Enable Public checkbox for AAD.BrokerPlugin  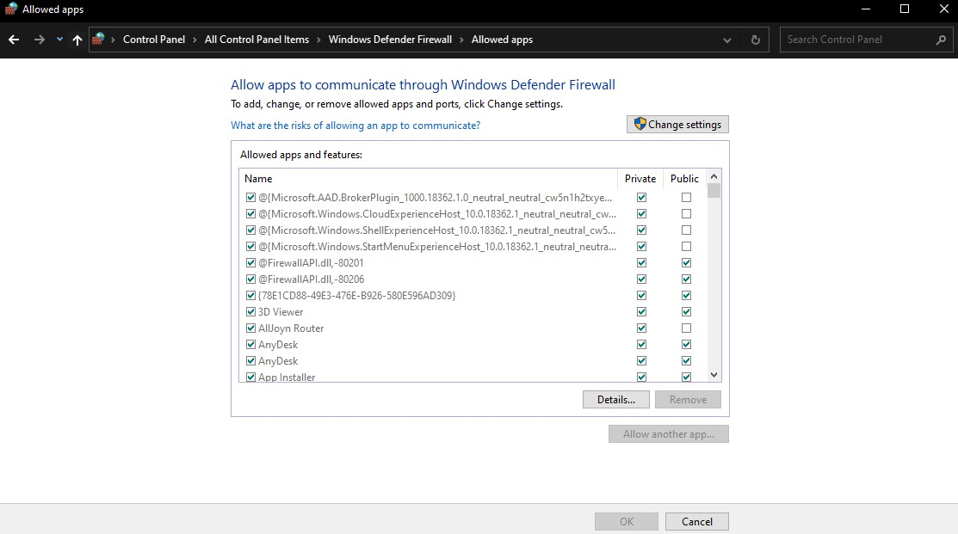(686, 197)
